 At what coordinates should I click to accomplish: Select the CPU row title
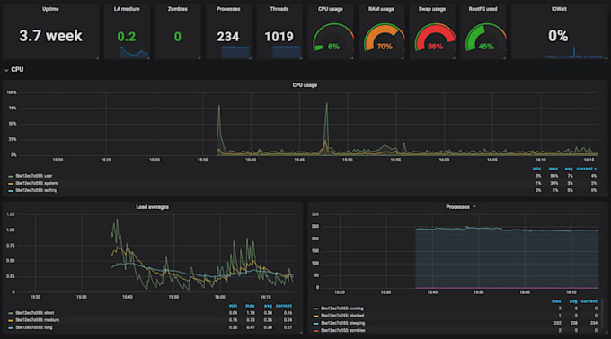tap(17, 70)
